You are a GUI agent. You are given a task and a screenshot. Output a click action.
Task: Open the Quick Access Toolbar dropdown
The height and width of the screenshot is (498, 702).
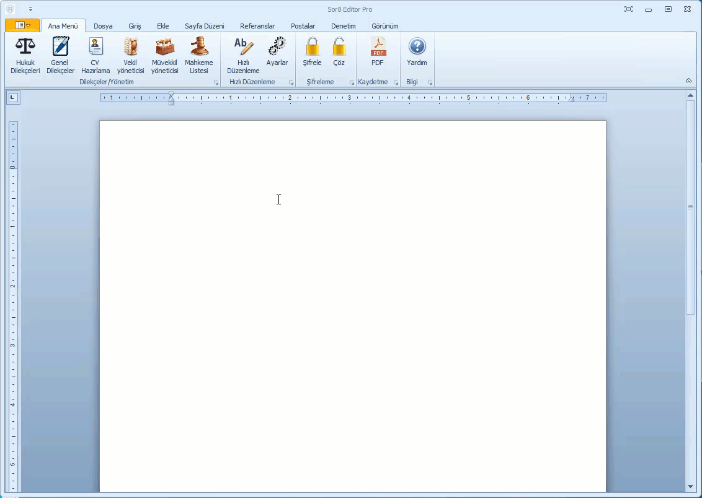tap(30, 9)
